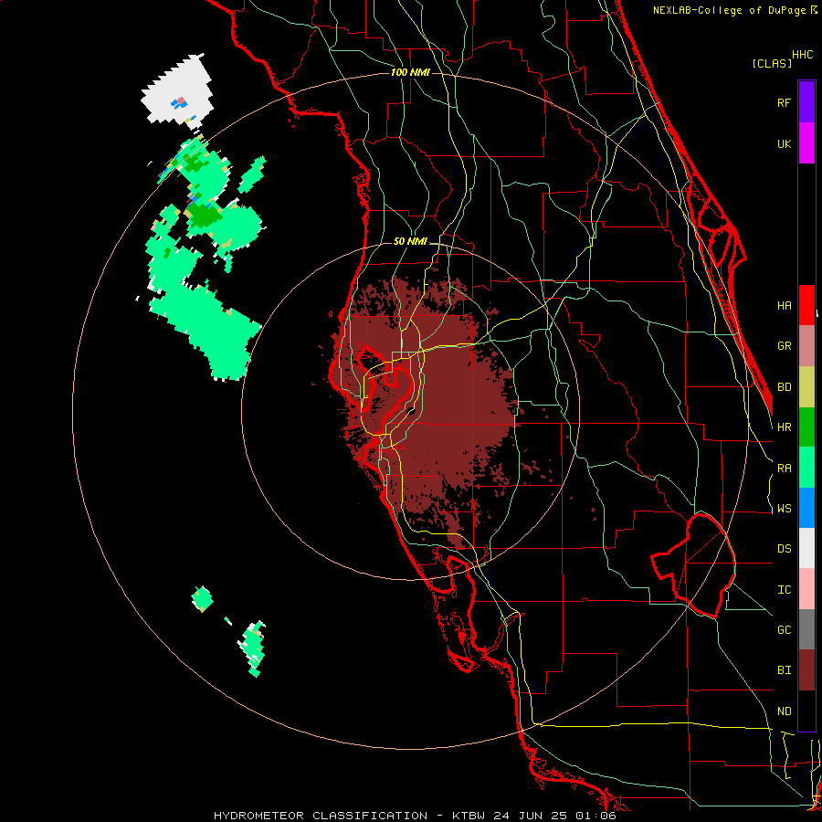Click the RF purple legend swatch

[x=806, y=102]
